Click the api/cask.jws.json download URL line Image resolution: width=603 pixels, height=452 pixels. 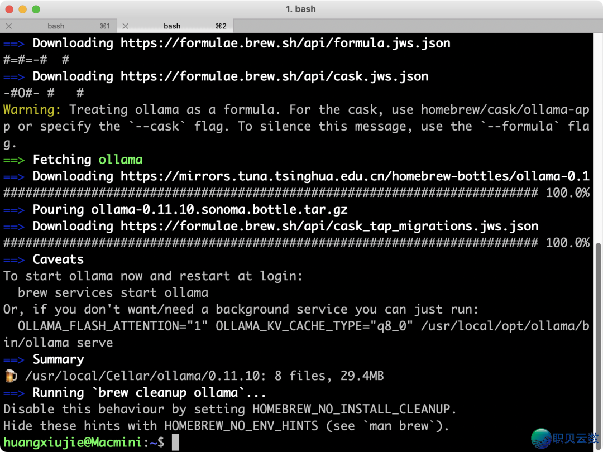coord(275,76)
